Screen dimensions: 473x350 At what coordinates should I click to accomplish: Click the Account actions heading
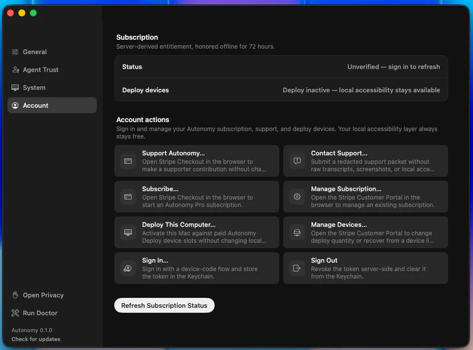click(143, 120)
